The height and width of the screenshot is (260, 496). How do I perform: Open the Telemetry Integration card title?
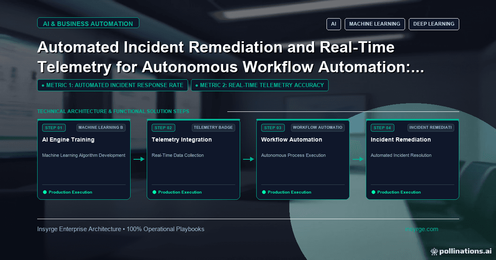click(181, 139)
